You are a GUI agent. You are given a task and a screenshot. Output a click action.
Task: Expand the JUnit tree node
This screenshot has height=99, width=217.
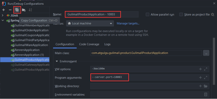(x=3, y=15)
